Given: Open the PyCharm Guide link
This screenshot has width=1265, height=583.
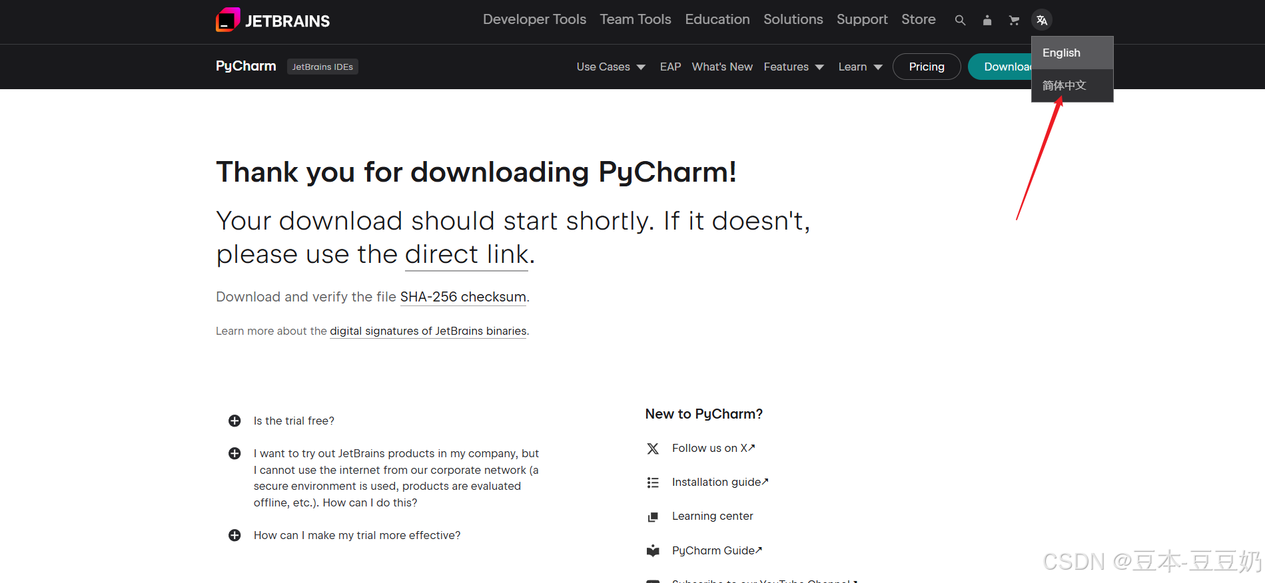Looking at the screenshot, I should click(717, 550).
